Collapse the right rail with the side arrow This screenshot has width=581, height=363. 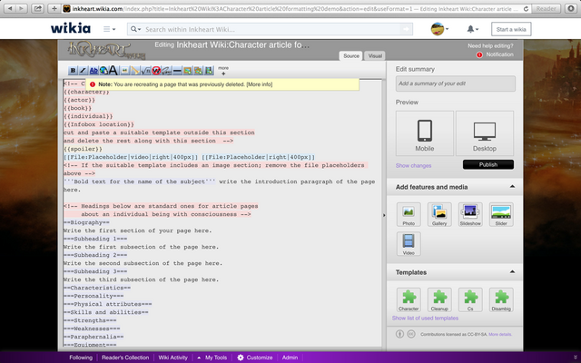[384, 215]
